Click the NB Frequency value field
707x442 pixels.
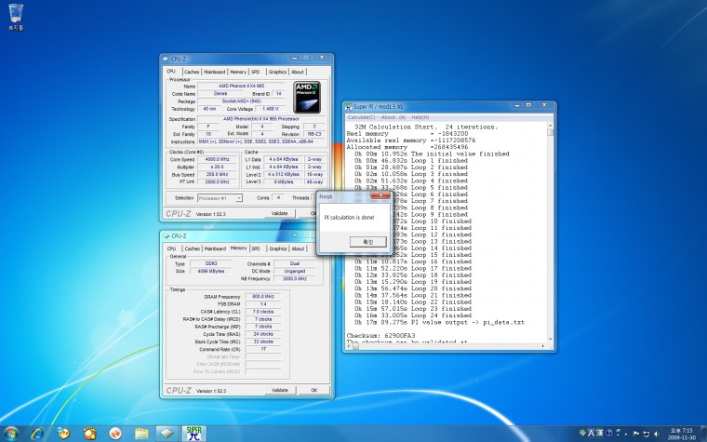coord(295,279)
